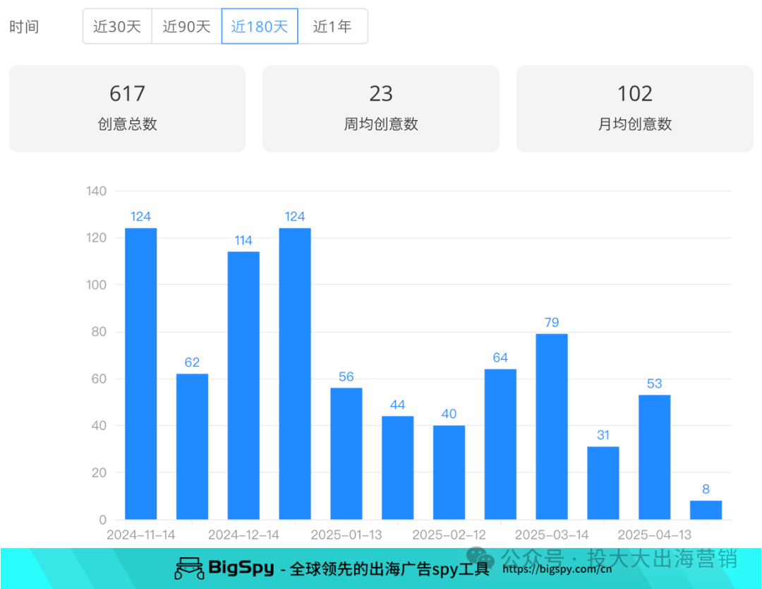Select the bar labeled 40
This screenshot has width=762, height=589.
(448, 469)
